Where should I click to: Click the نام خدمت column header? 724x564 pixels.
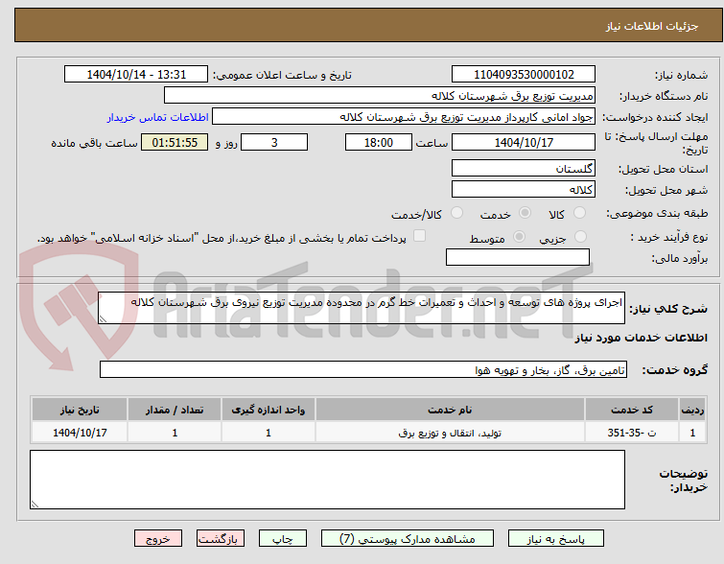click(x=450, y=410)
